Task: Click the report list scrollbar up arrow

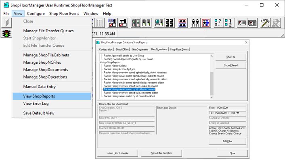Action: pos(212,56)
